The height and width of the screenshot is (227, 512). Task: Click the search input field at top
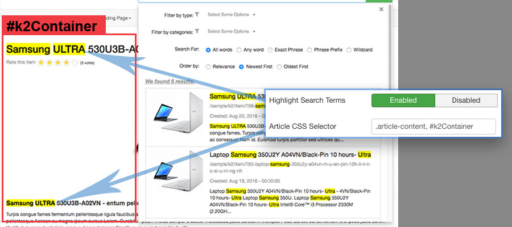click(252, 1)
